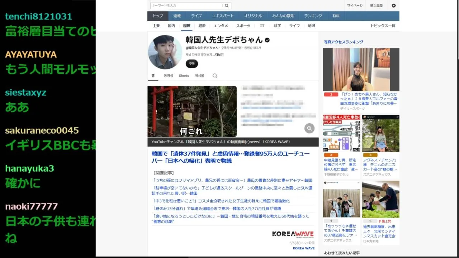Open related article 「うちの孫にはフリマアプリ
The height and width of the screenshot is (258, 459).
click(x=232, y=180)
